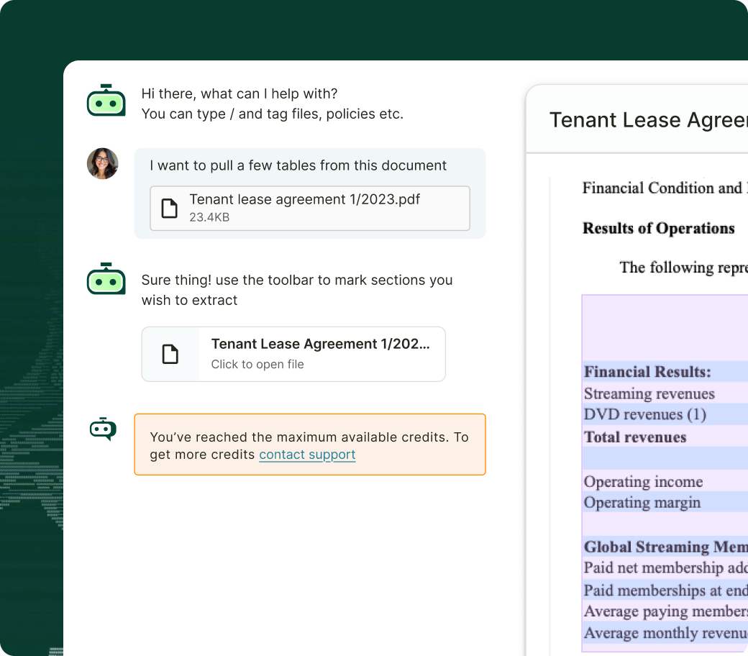
Task: Click the 'Financial Results:' table row
Action: [x=665, y=371]
